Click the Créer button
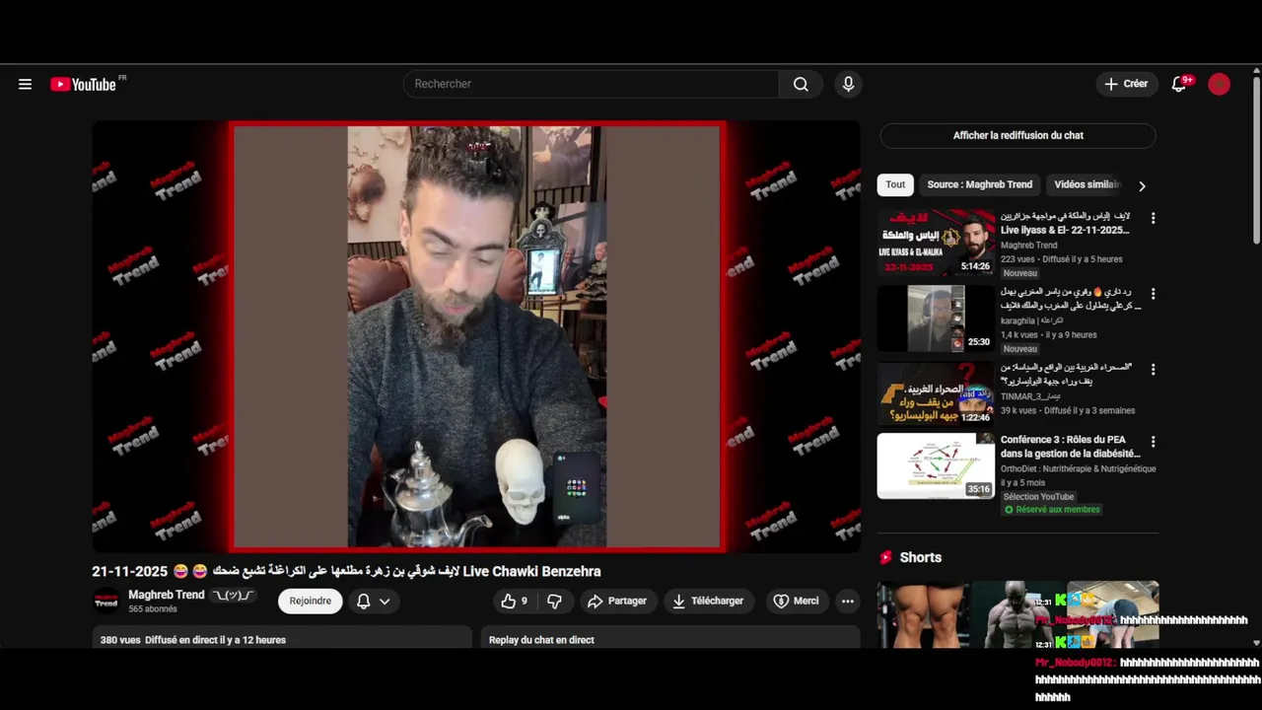Viewport: 1262px width, 710px height. coord(1126,85)
